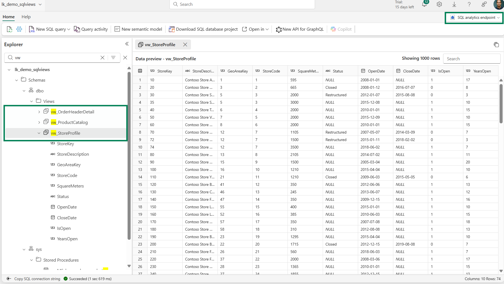Select the vw_StoreProfile tab

pyautogui.click(x=160, y=45)
